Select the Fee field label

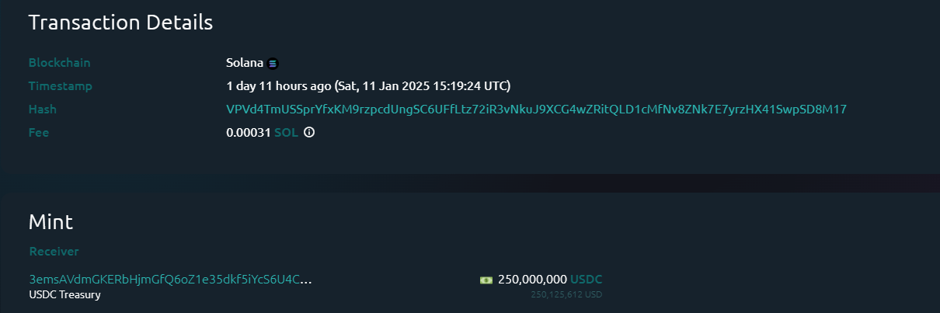click(39, 133)
